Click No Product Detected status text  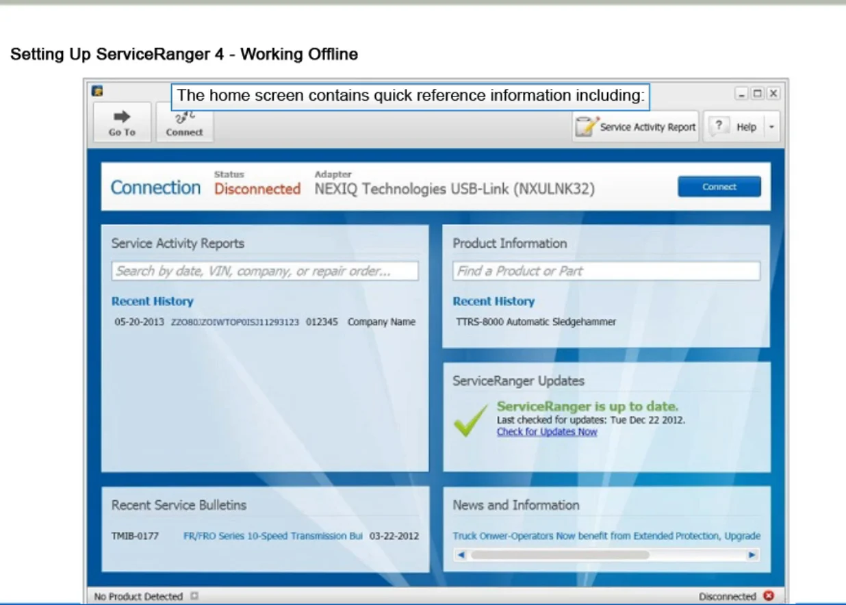tap(138, 597)
